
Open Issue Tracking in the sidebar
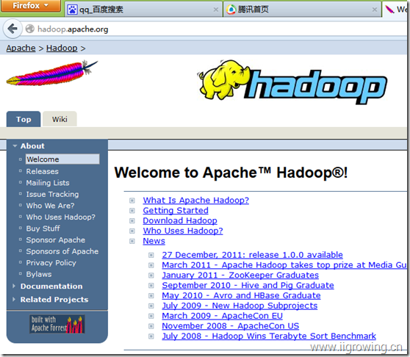click(52, 194)
